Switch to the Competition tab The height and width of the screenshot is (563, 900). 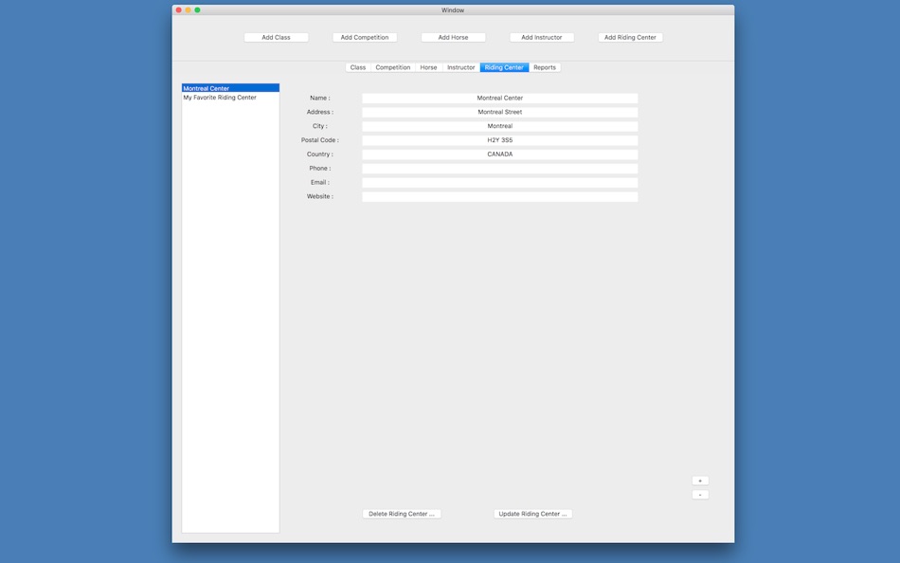[x=393, y=67]
